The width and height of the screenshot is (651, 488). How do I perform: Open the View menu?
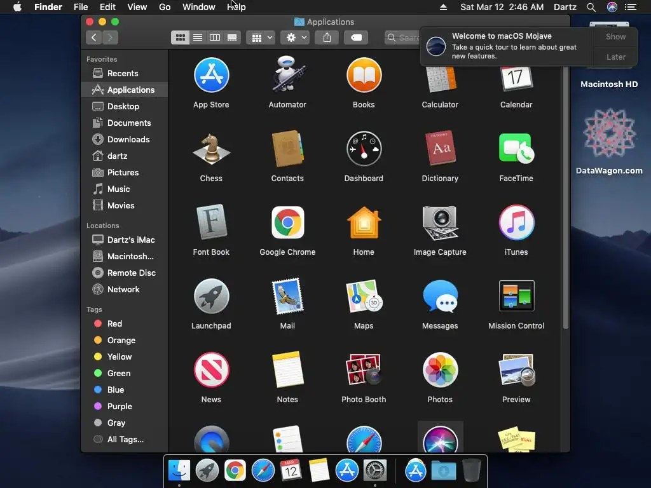(x=137, y=7)
